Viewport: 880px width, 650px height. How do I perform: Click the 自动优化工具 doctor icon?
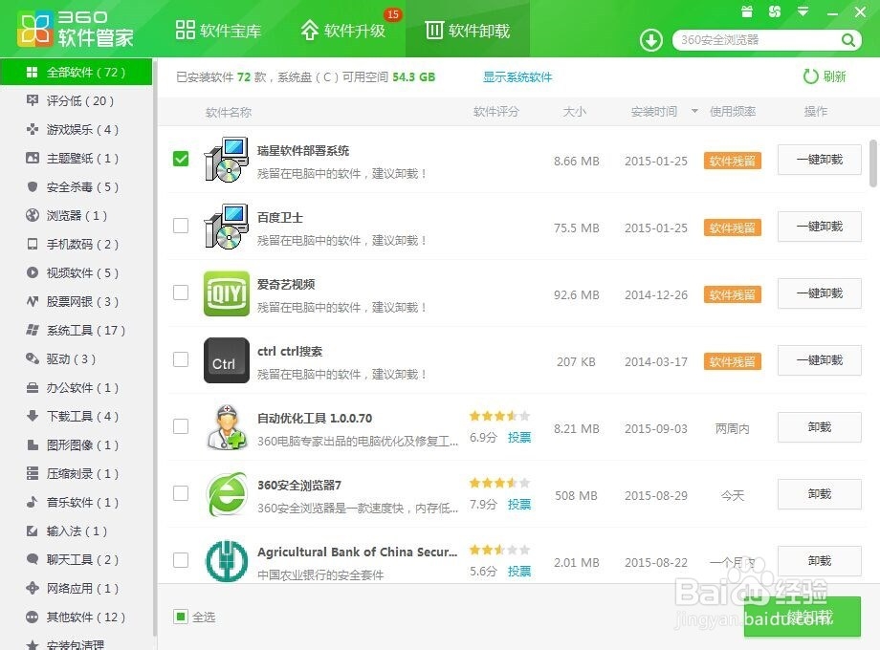(226, 426)
